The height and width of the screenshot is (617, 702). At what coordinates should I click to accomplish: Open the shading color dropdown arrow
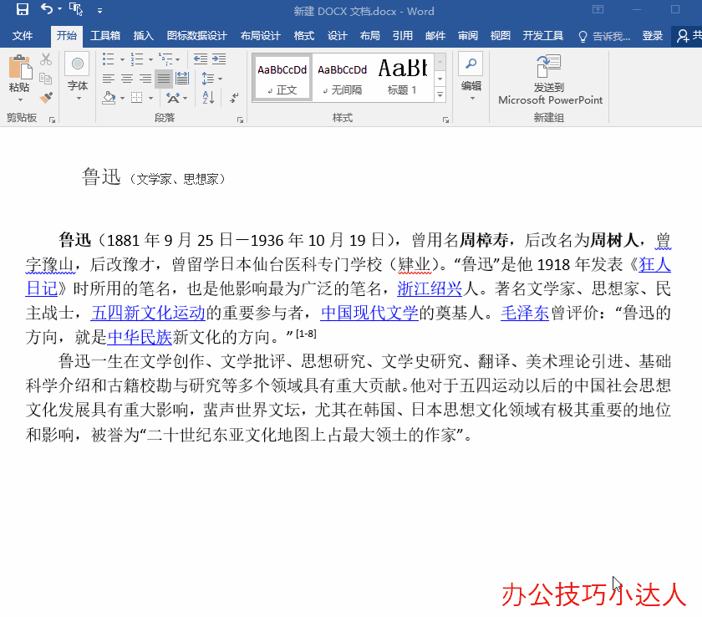[x=121, y=98]
